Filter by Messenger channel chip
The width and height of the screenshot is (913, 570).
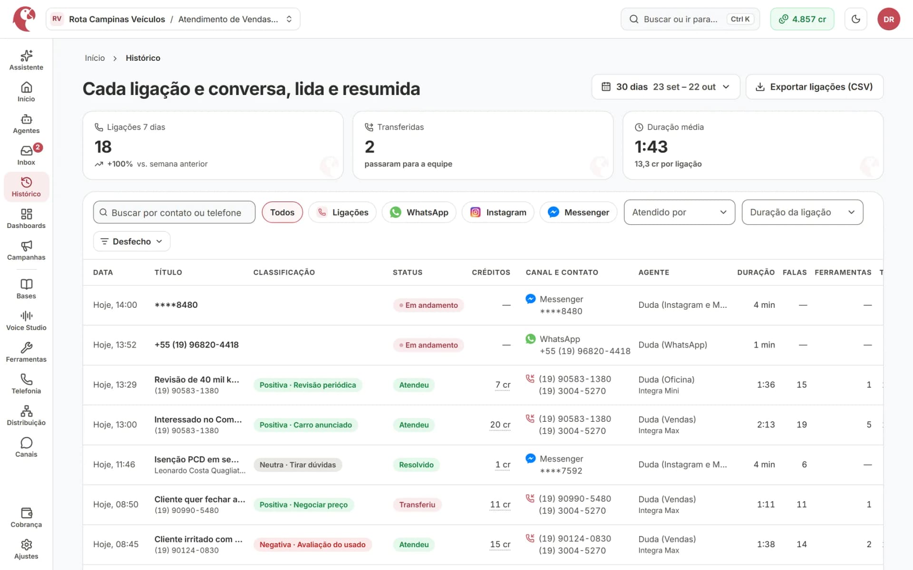[578, 212]
